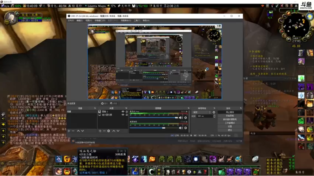Add a new scene with the plus icon
The image size is (314, 176).
pos(69,131)
